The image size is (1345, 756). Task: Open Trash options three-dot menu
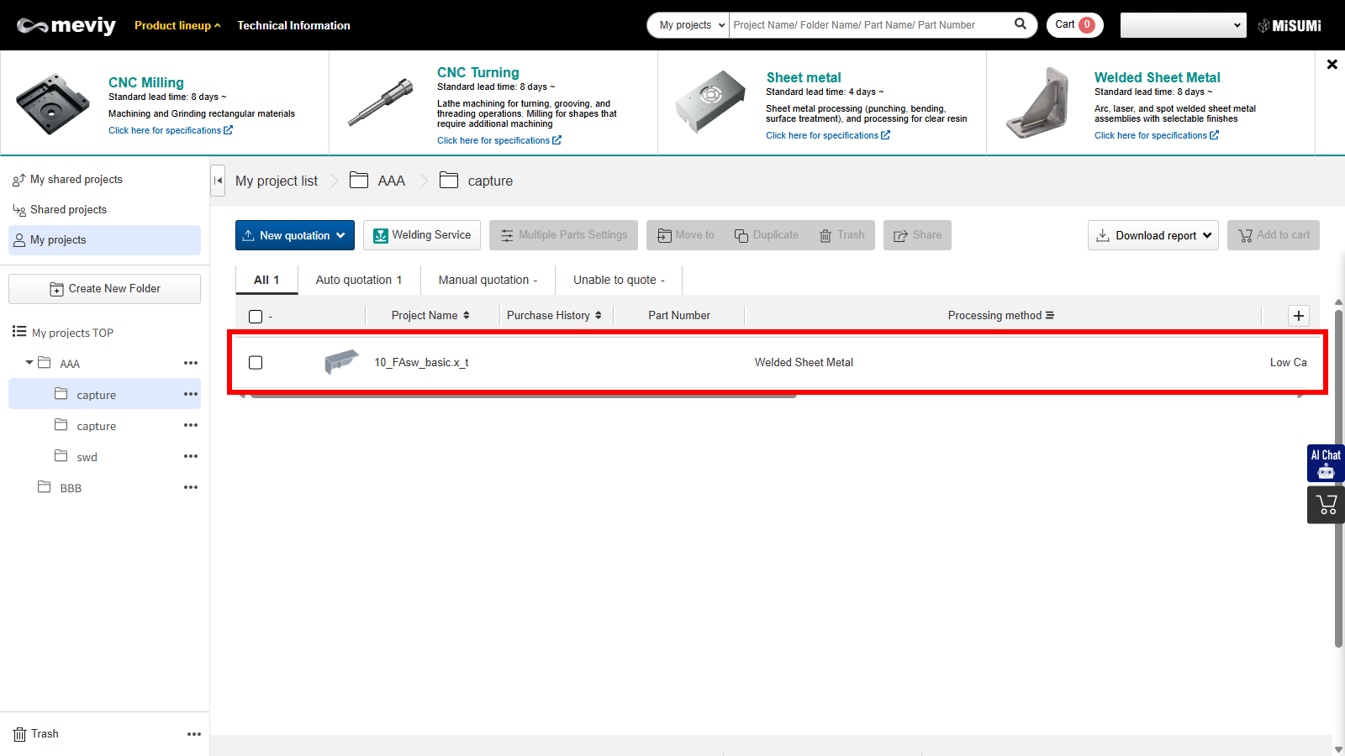pyautogui.click(x=194, y=734)
